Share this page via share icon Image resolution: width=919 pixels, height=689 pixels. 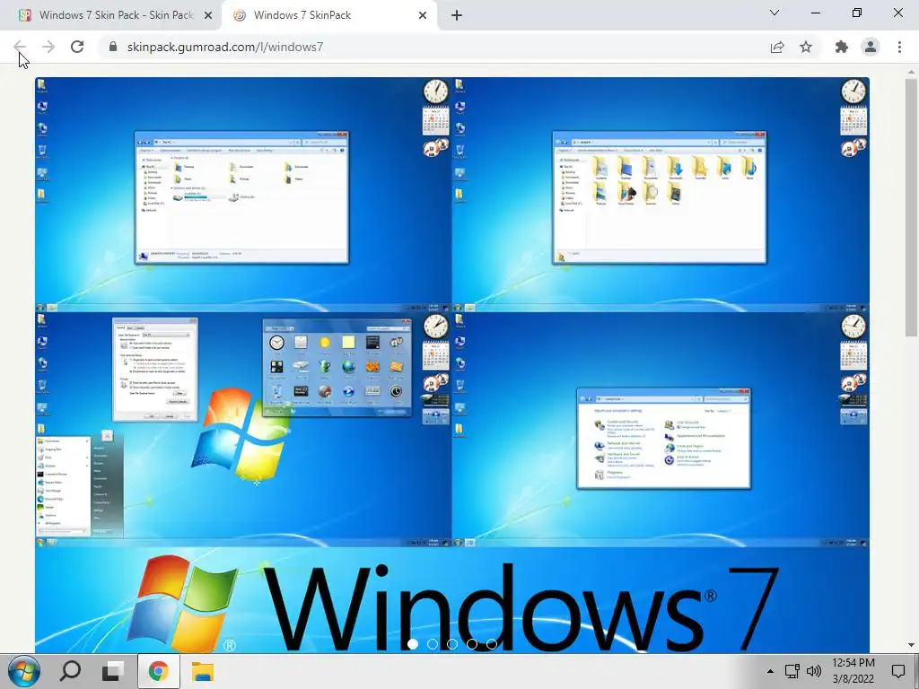[777, 47]
